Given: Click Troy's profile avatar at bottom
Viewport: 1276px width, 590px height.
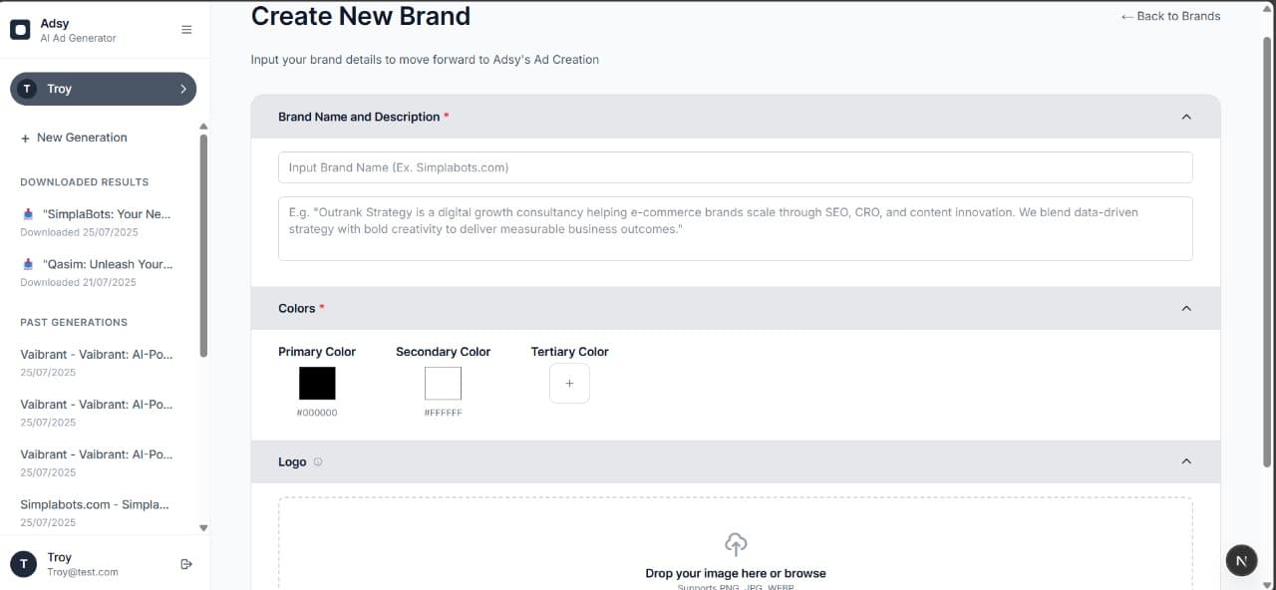Looking at the screenshot, I should [x=23, y=564].
